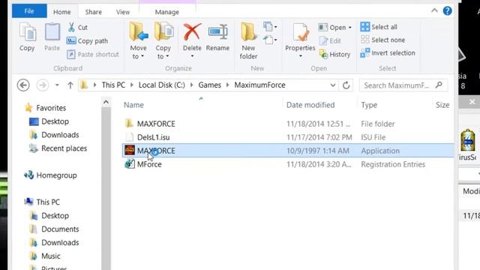
Task: Open the Move to folder menu
Action: click(x=138, y=41)
